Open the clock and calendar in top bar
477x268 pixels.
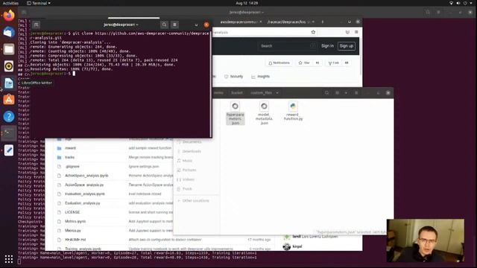pos(247,3)
